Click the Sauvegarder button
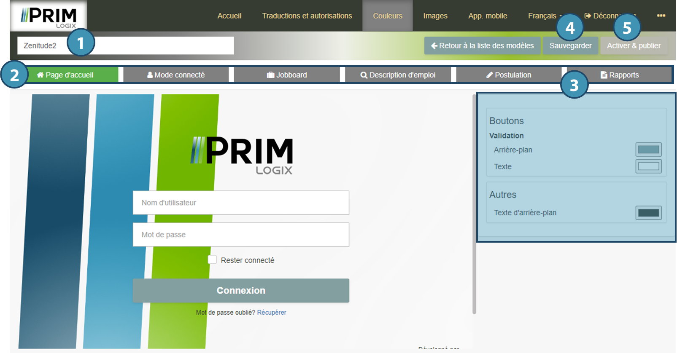 coord(570,45)
